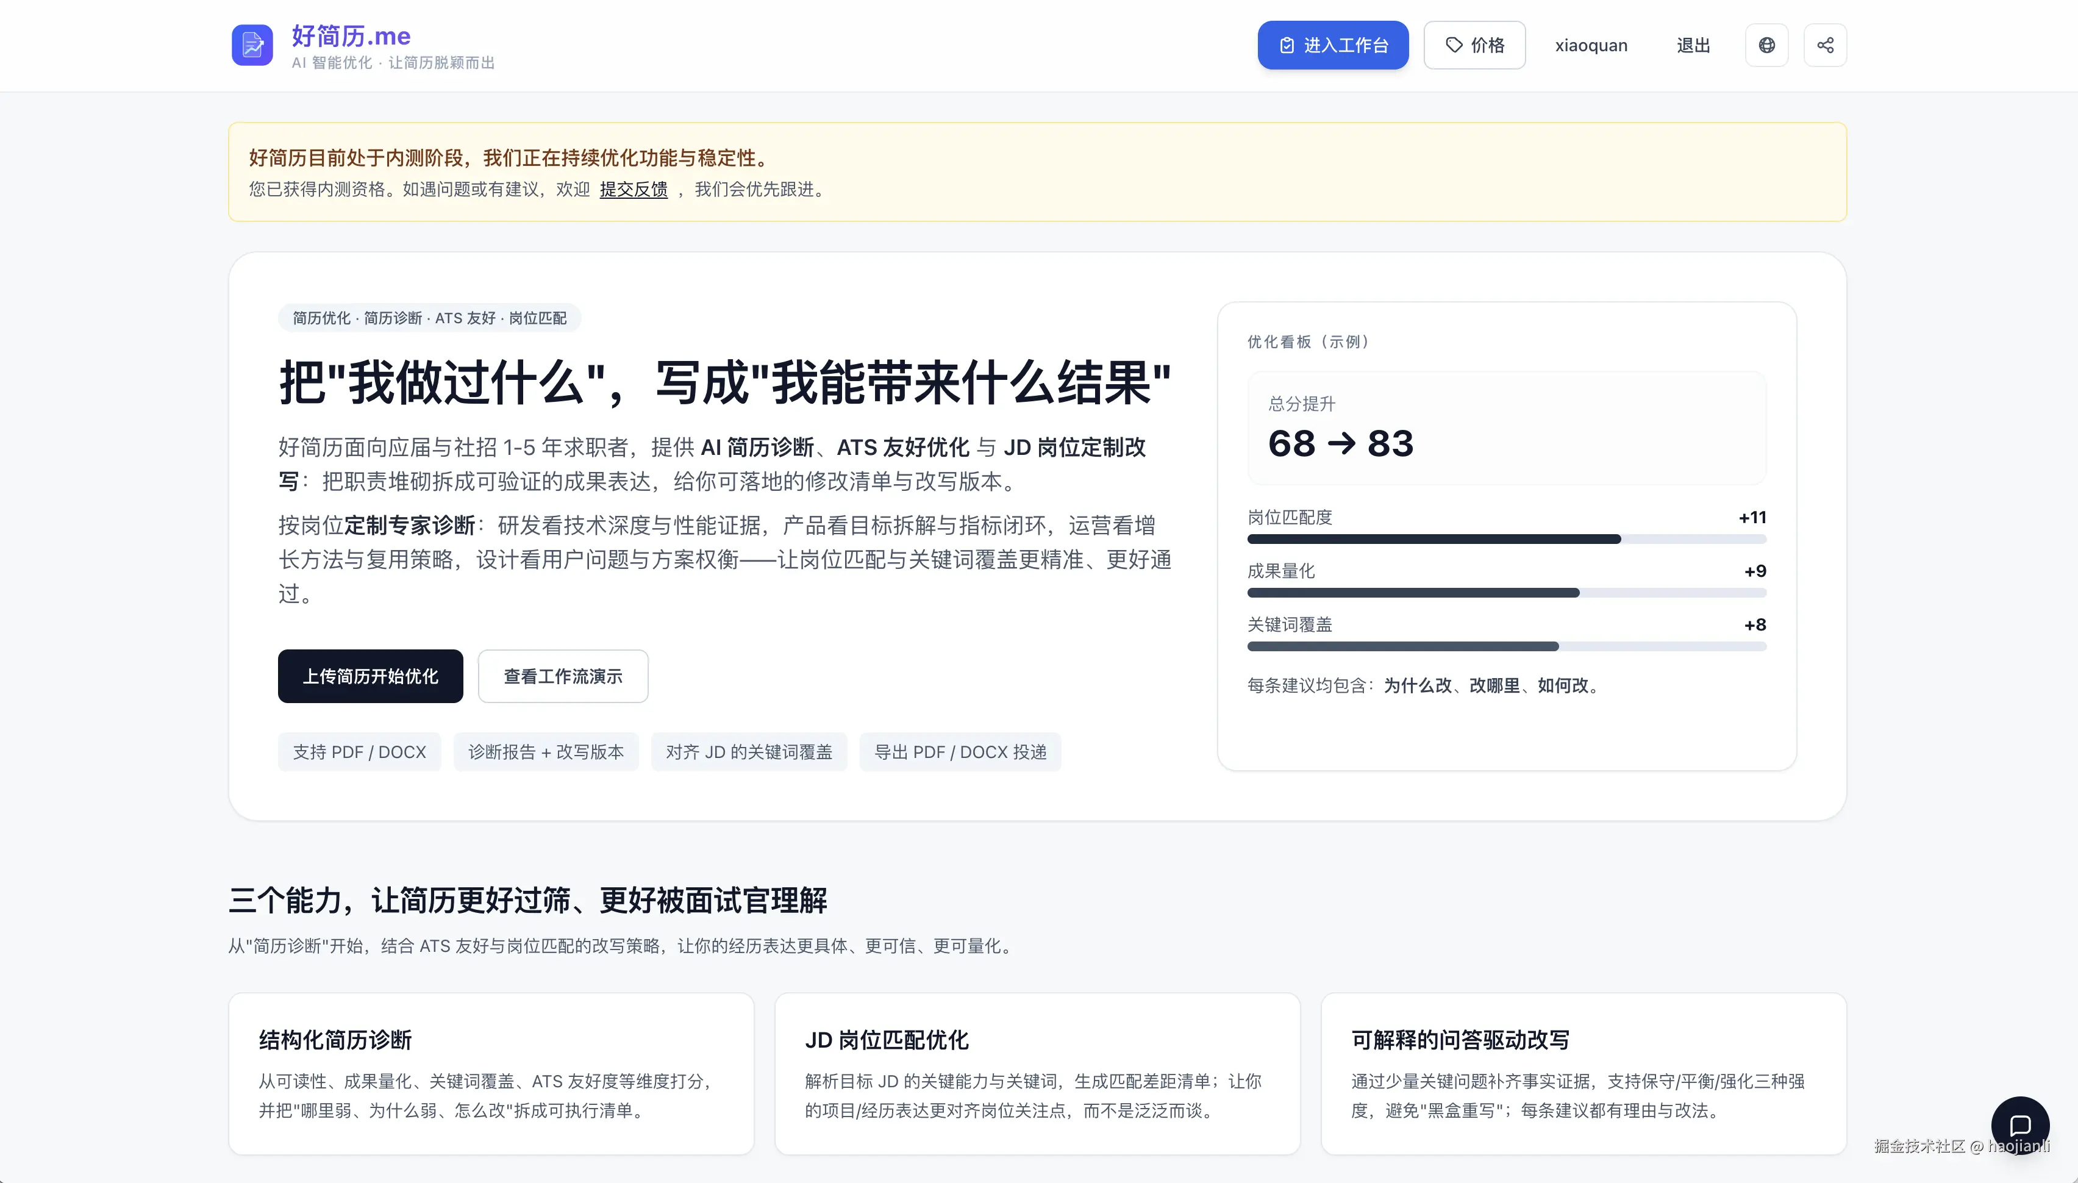Click the 简历优化·简历诊断 badge above the headline
Image resolution: width=2078 pixels, height=1183 pixels.
tap(430, 318)
